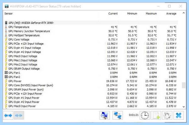This screenshot has height=125, width=189.
Task: Select the GPU HotSpot Temperature row label
Action: 24,35
